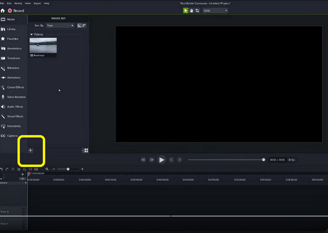Click the playback scrubber handle
This screenshot has height=233, width=328.
click(x=263, y=160)
